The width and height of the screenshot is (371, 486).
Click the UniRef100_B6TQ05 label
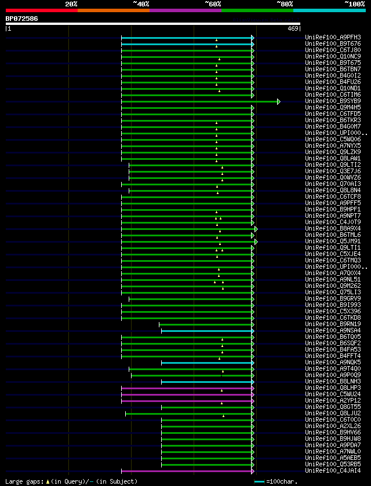(x=333, y=337)
